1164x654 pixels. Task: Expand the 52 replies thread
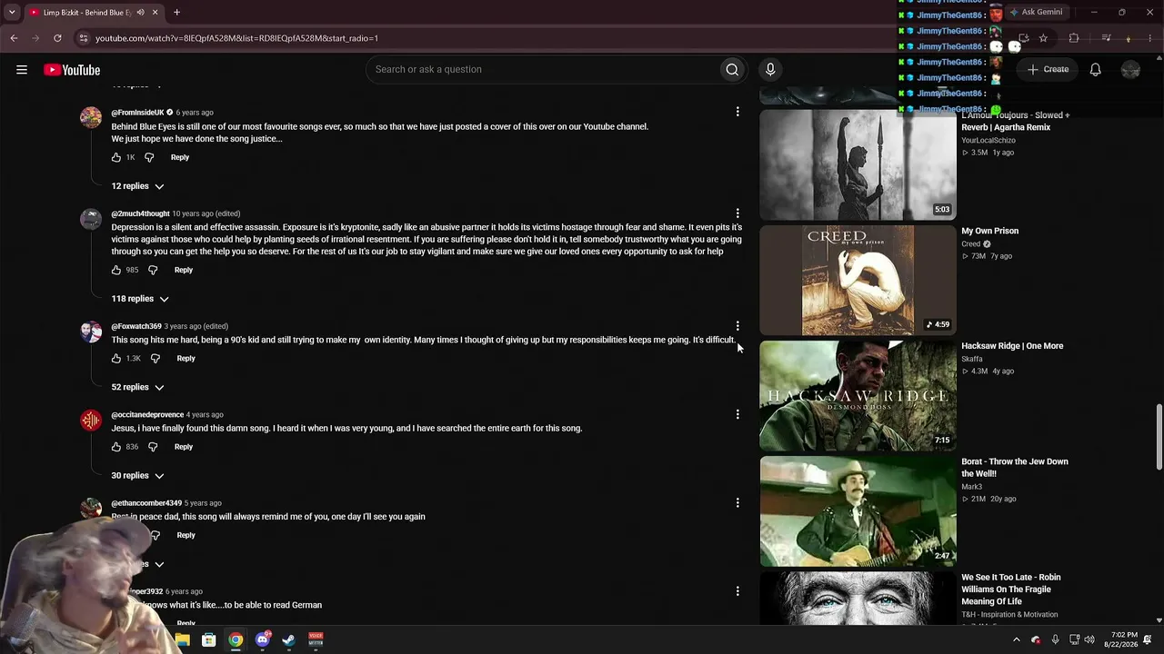[137, 387]
